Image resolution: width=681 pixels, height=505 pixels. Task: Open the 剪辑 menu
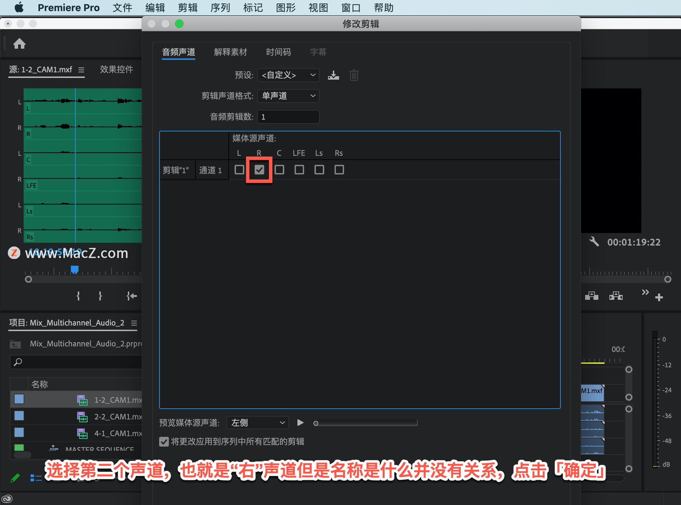click(x=188, y=7)
